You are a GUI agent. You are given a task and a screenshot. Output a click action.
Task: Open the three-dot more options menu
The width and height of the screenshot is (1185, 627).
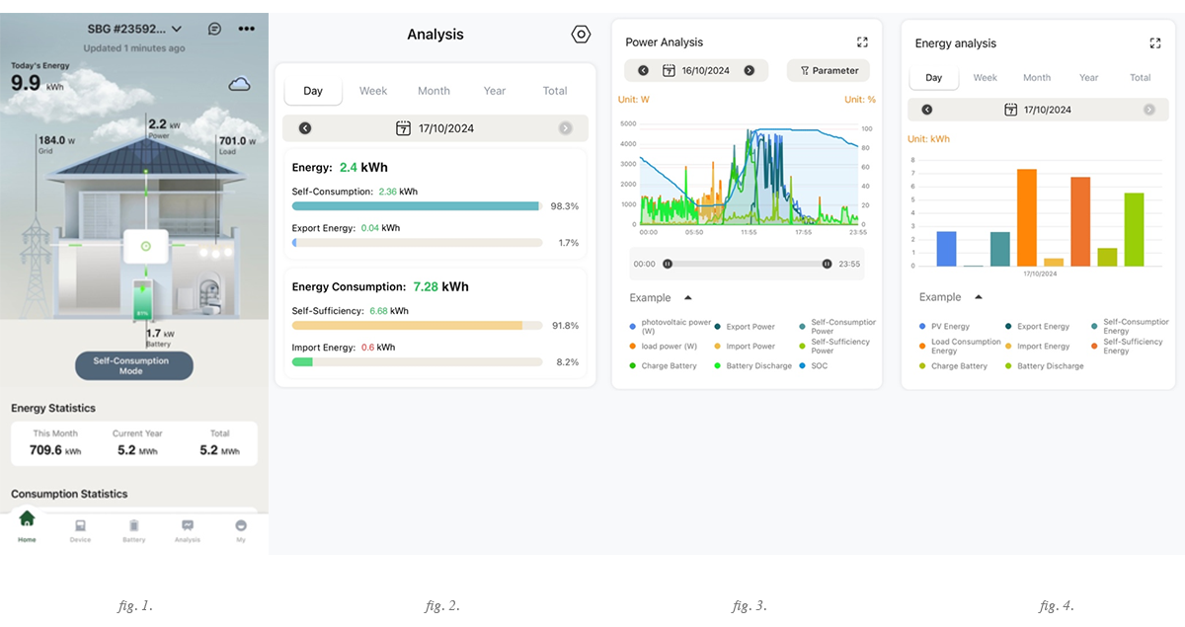(247, 29)
